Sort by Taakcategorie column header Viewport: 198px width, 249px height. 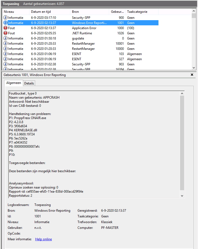pos(142,12)
